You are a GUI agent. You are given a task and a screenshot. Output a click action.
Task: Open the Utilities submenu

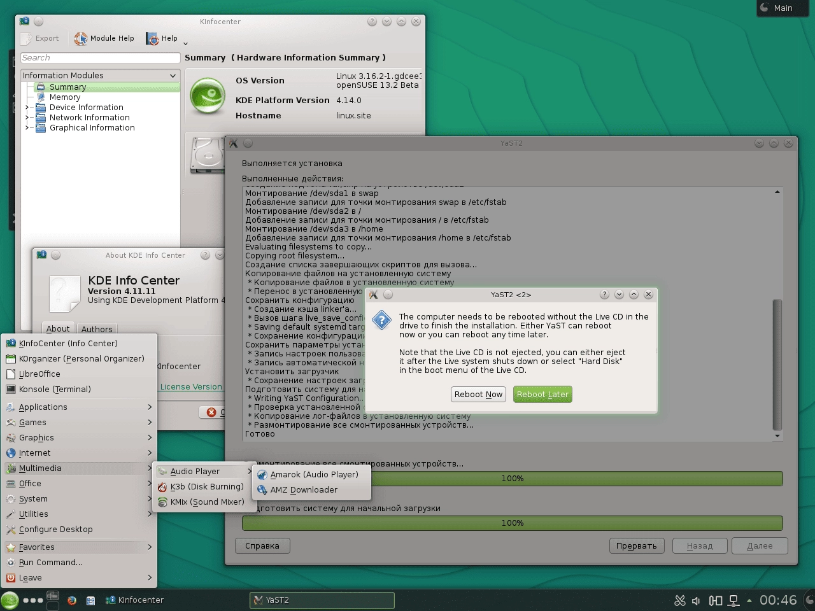click(x=80, y=514)
